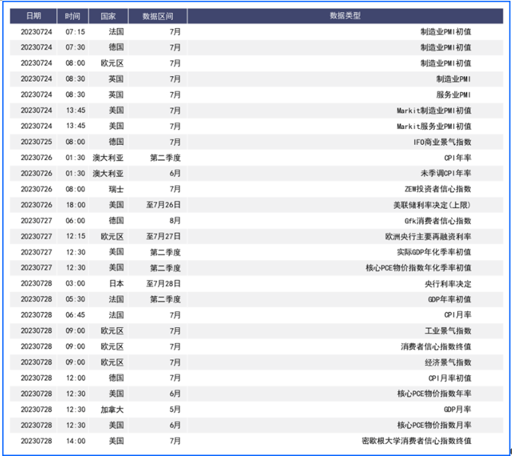
Task: Click the 数据区间 column header
Action: 158,16
